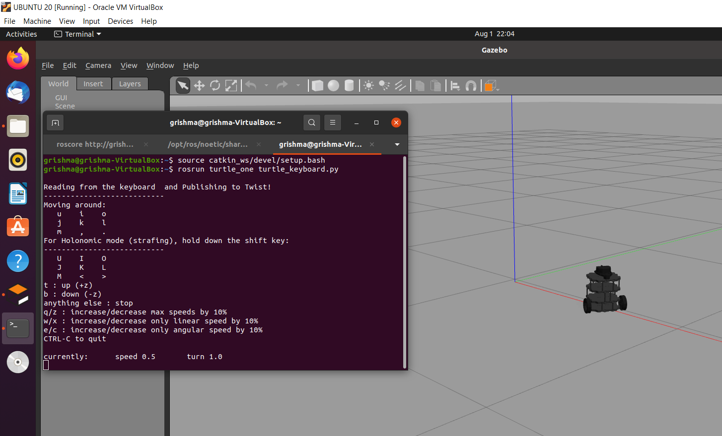722x436 pixels.
Task: Switch to the Insert tab in Gazebo
Action: (x=94, y=83)
